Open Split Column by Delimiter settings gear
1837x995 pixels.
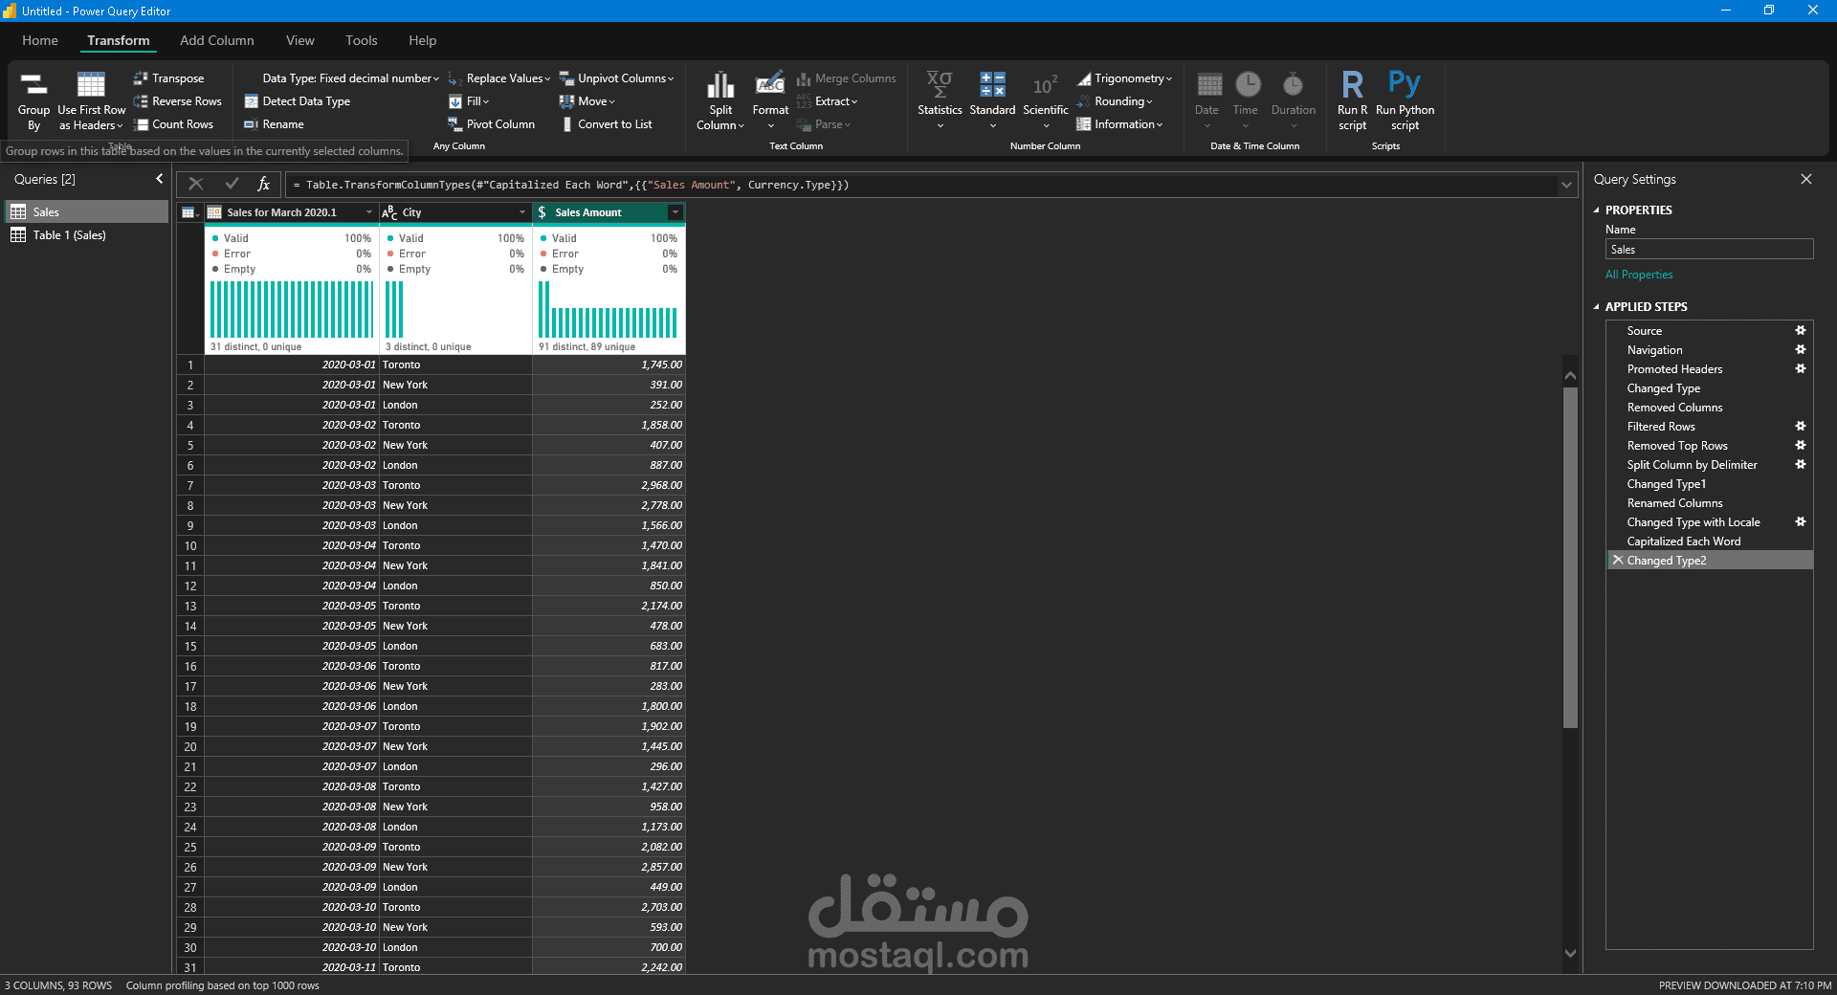coord(1800,464)
